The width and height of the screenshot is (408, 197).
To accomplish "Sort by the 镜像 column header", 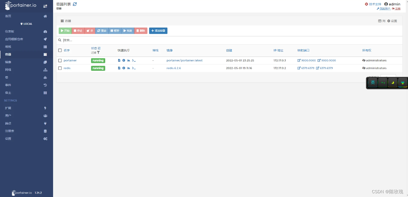I will (170, 50).
